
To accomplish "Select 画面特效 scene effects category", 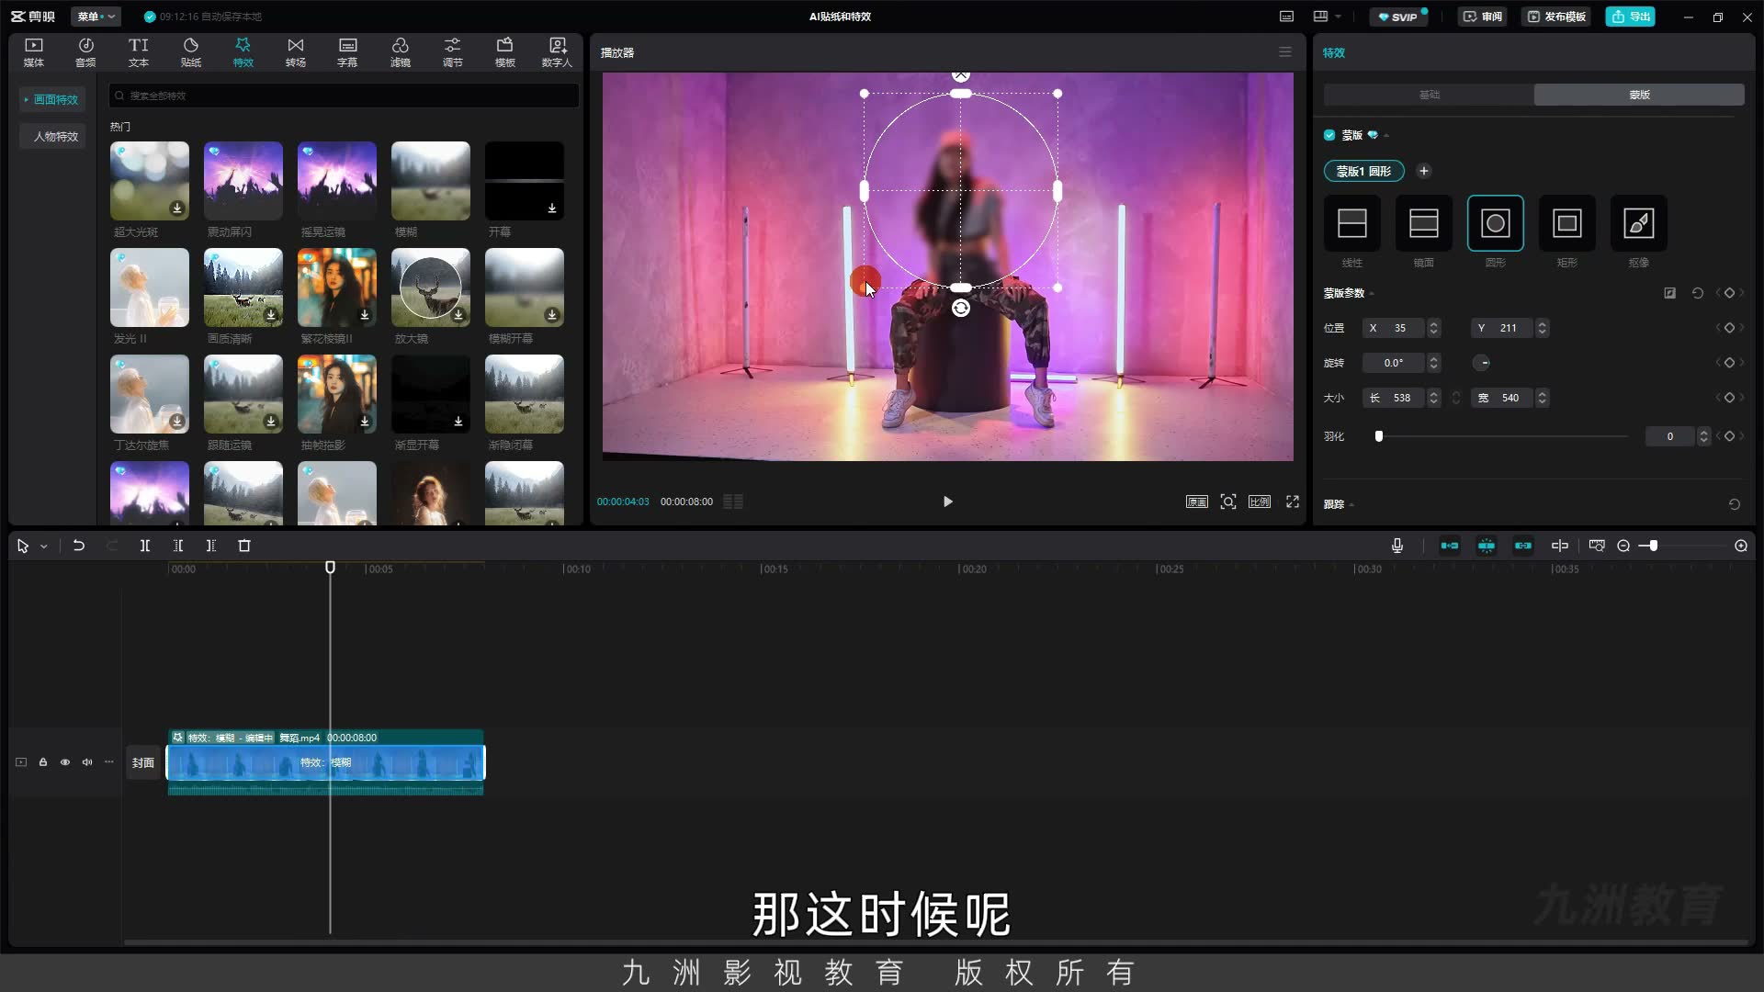I will [52, 99].
